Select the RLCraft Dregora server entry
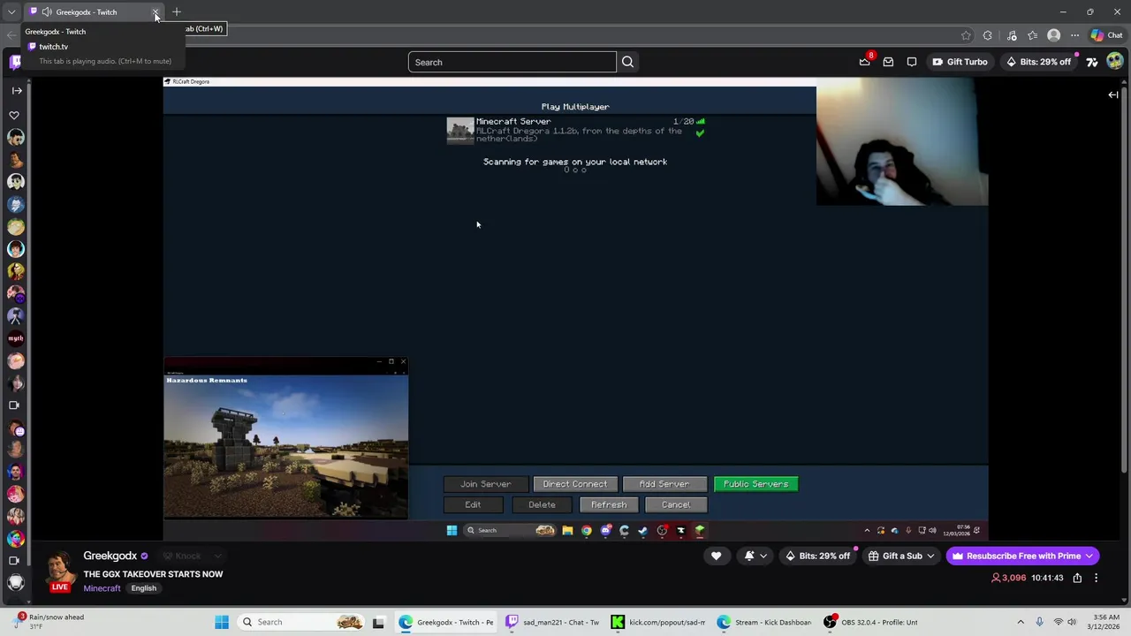 pyautogui.click(x=575, y=131)
